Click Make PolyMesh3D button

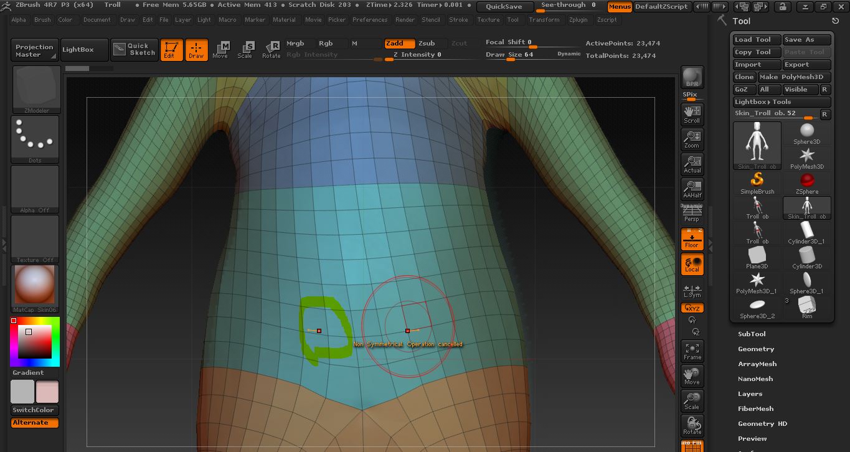click(794, 77)
